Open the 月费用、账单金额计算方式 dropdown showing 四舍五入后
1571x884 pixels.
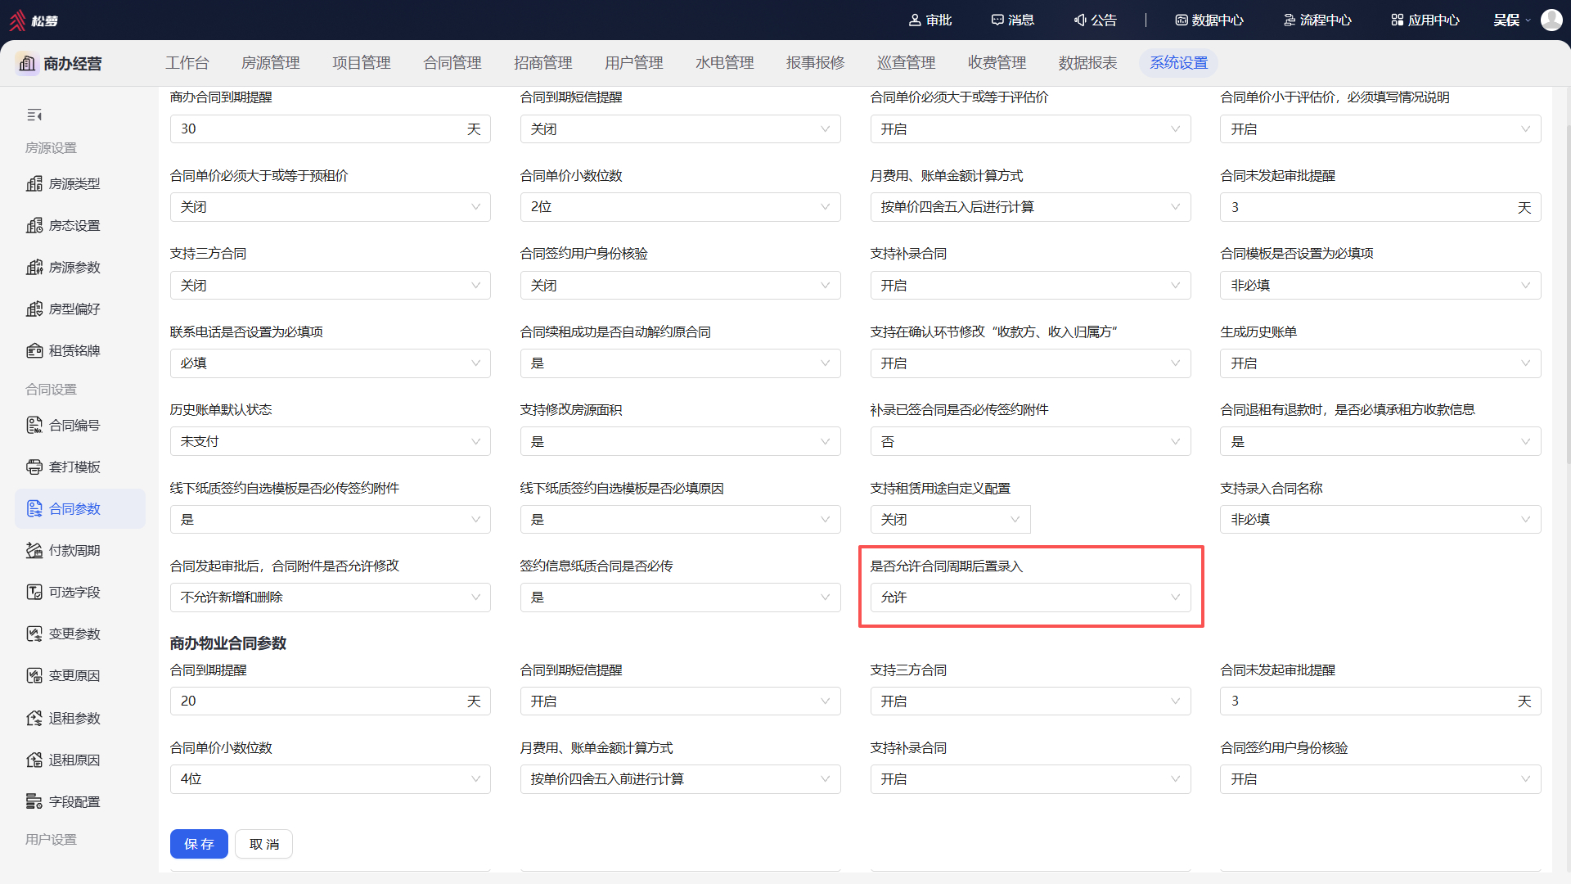[1030, 207]
